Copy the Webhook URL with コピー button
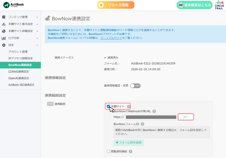This screenshot has width=226, height=158. click(186, 117)
